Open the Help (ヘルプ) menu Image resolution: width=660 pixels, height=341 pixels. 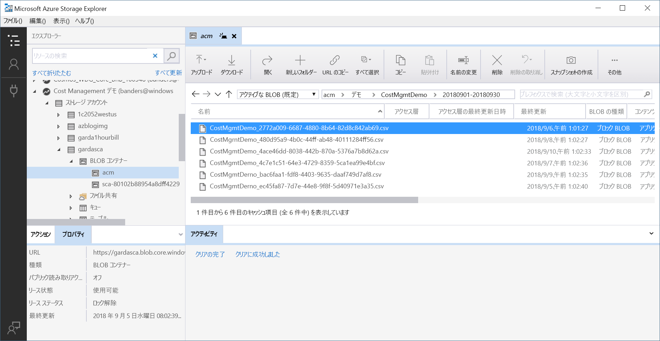[x=85, y=21]
